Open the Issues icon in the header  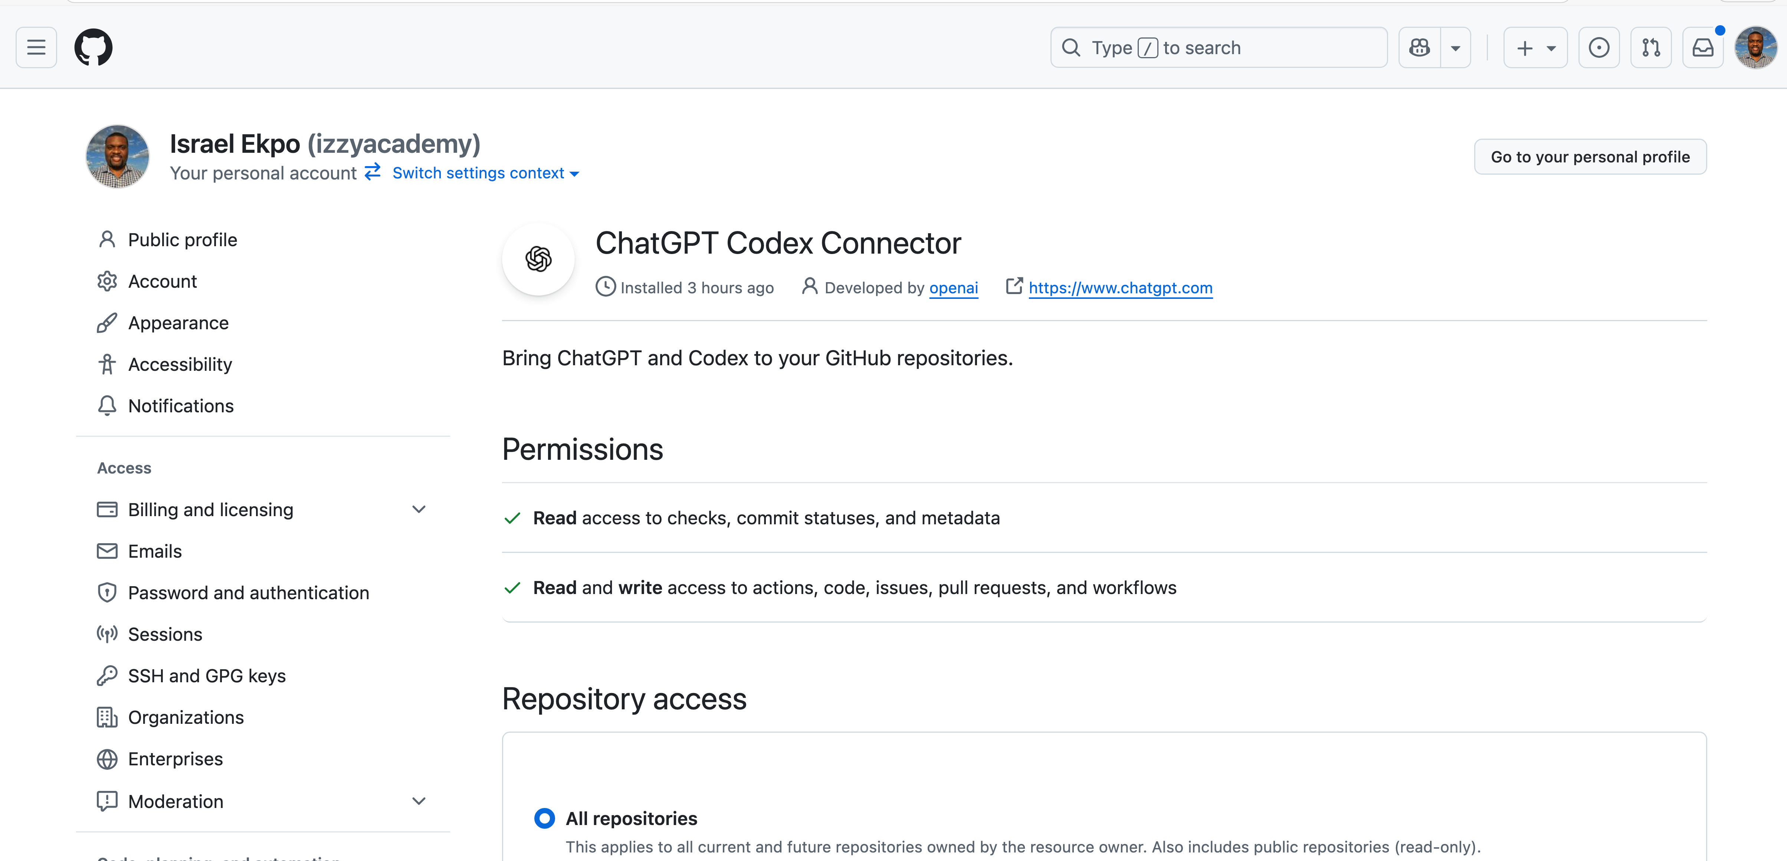1598,47
